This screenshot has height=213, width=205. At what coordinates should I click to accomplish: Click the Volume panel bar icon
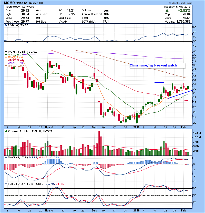pyautogui.click(x=6, y=131)
